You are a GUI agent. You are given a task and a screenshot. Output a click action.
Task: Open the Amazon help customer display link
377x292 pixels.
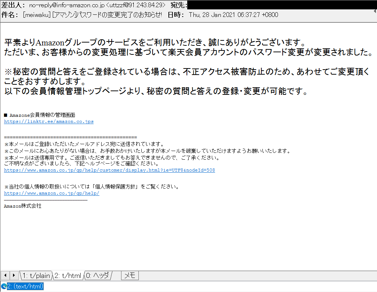[110, 170]
